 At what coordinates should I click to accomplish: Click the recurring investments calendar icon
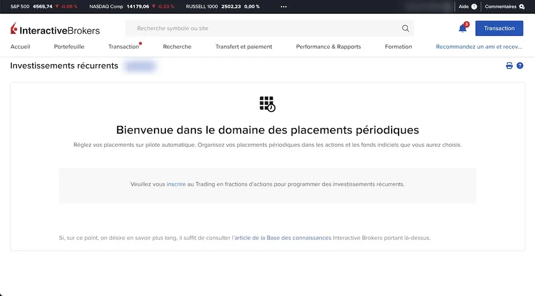(x=267, y=104)
